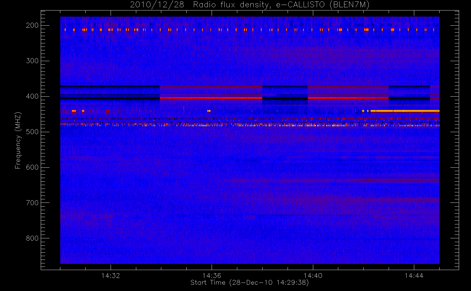The height and width of the screenshot is (291, 471).
Task: Click the 14:32 time tick label
Action: pyautogui.click(x=111, y=276)
